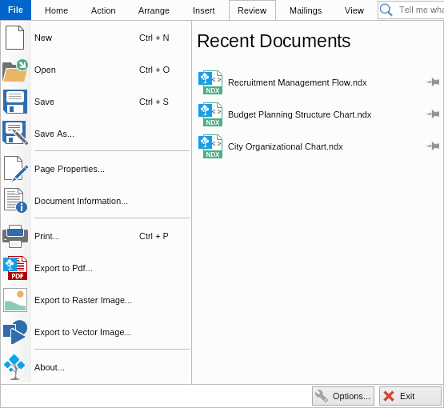
Task: Open Recruitment Management Flow.ndx recent file
Action: pyautogui.click(x=297, y=82)
